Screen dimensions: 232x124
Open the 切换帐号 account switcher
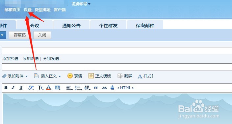point(81,4)
